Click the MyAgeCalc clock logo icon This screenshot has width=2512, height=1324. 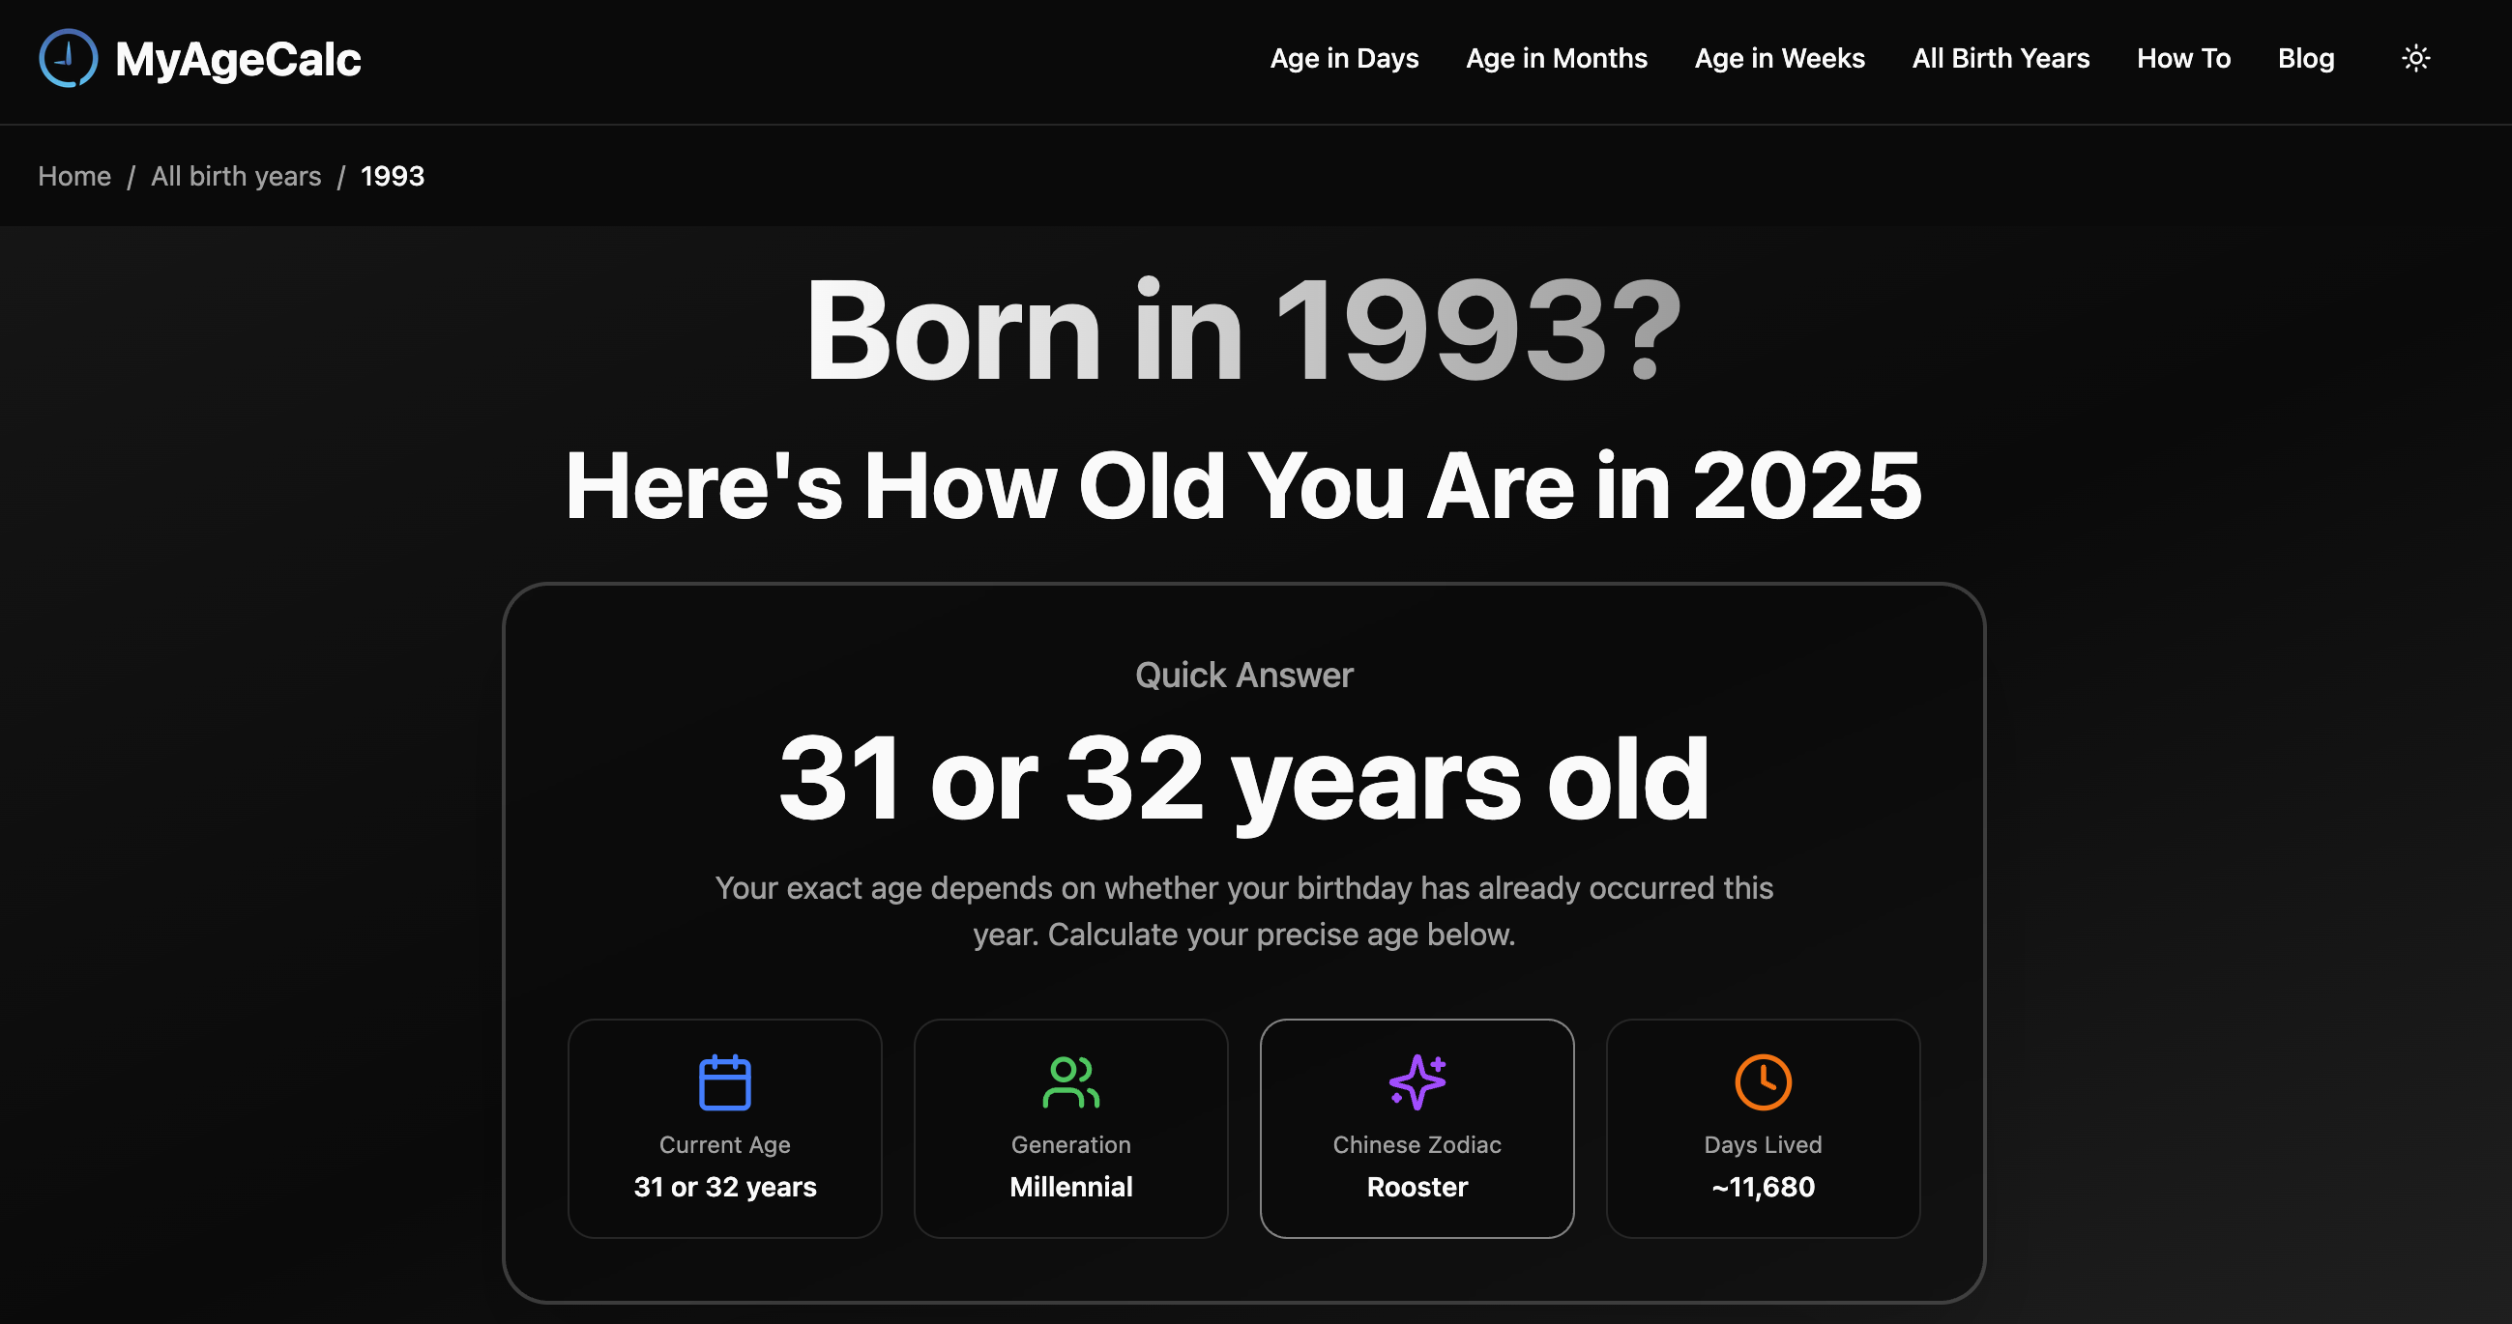coord(68,58)
